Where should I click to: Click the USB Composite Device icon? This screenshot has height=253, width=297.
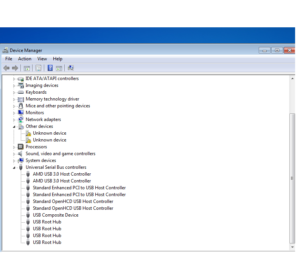tap(28, 215)
